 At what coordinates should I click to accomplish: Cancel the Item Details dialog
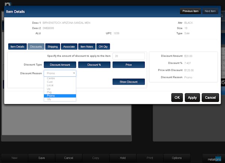pos(210,98)
